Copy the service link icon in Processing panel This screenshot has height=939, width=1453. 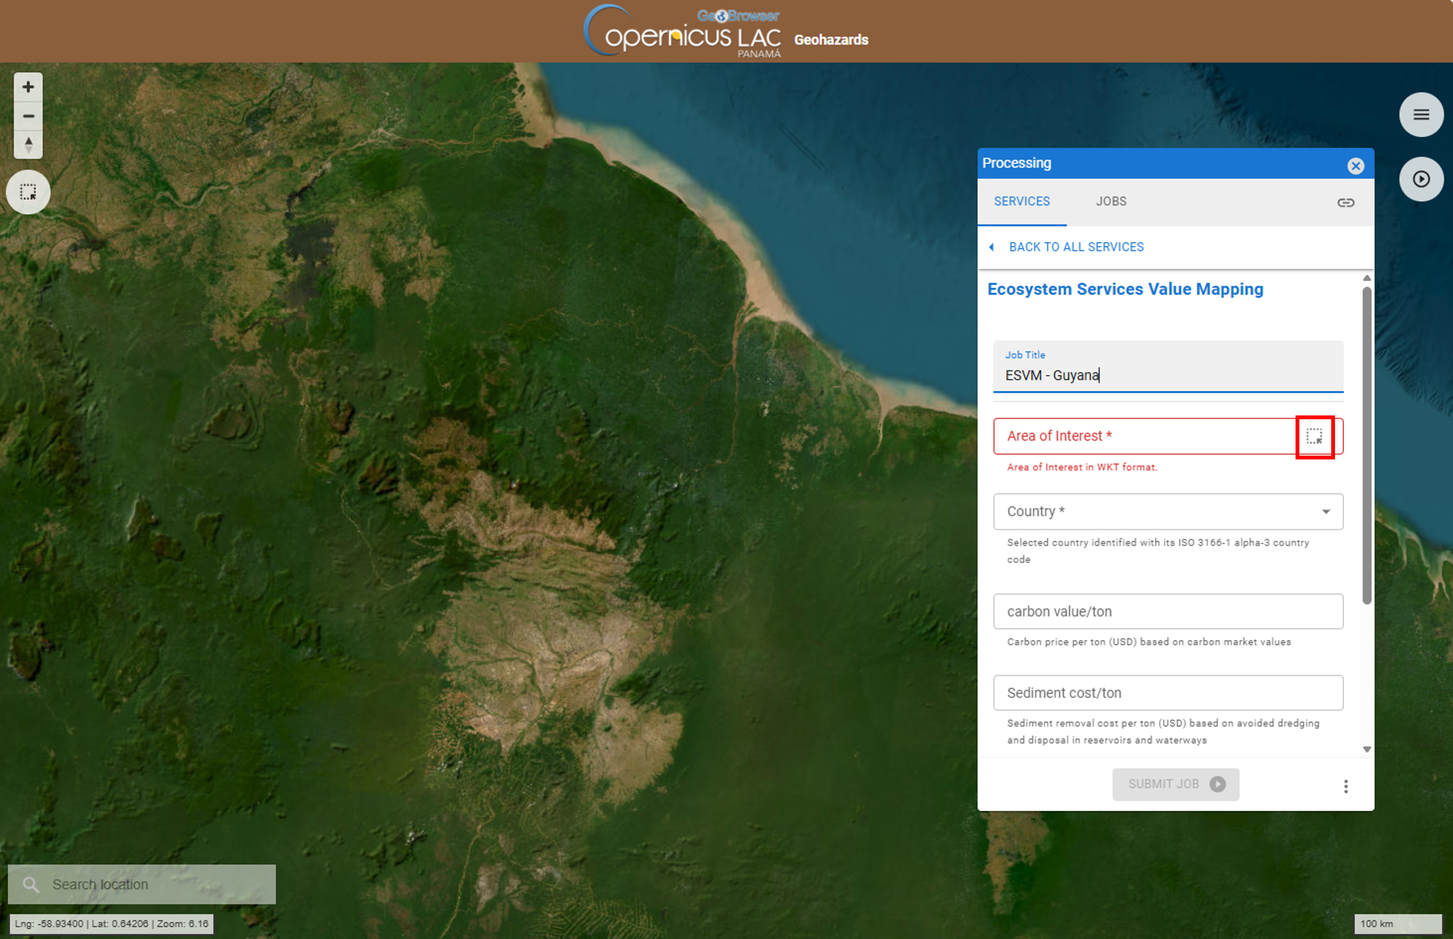[x=1346, y=203]
